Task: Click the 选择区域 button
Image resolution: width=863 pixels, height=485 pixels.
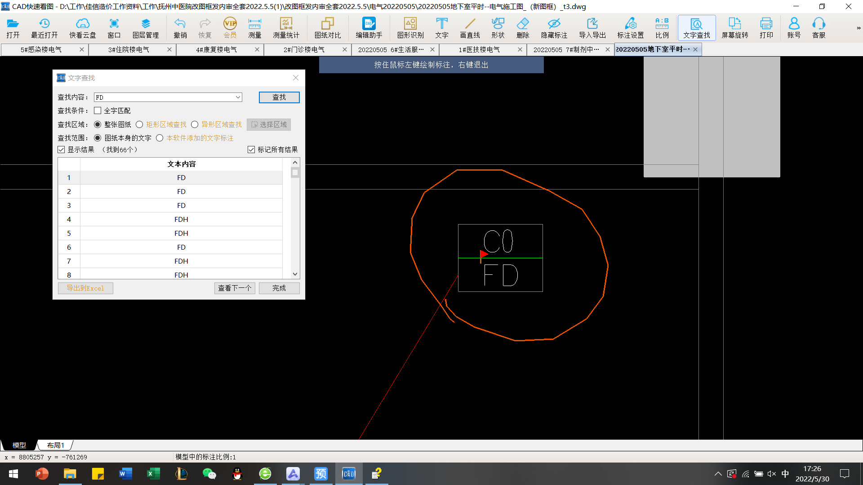Action: click(x=269, y=124)
